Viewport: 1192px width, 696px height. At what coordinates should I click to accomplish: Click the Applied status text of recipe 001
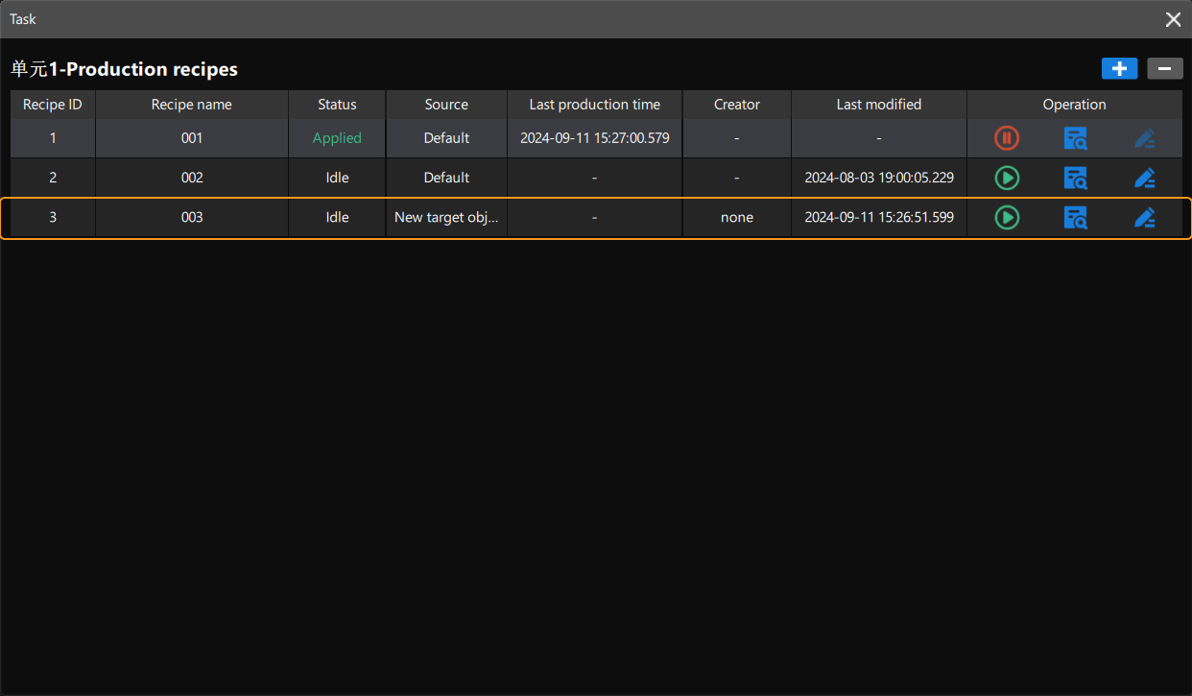(336, 138)
